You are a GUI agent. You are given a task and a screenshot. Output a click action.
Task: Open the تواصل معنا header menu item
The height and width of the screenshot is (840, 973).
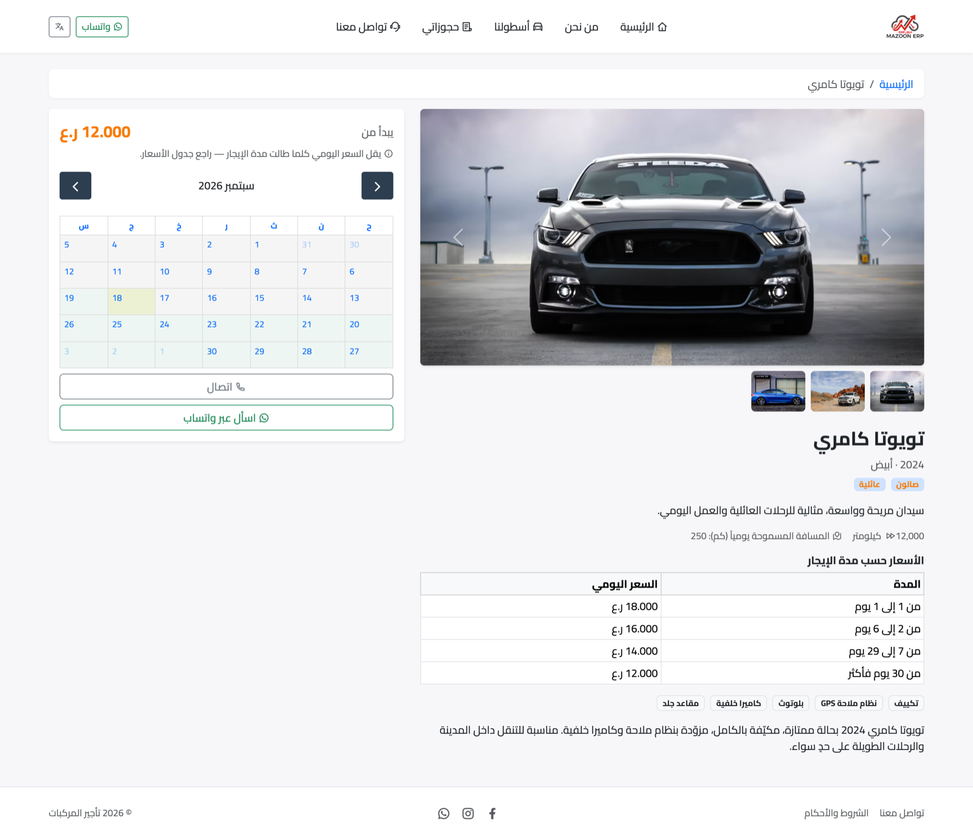click(x=368, y=27)
